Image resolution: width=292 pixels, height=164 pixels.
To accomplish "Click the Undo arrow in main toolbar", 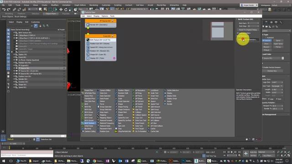I will click(x=4, y=10).
